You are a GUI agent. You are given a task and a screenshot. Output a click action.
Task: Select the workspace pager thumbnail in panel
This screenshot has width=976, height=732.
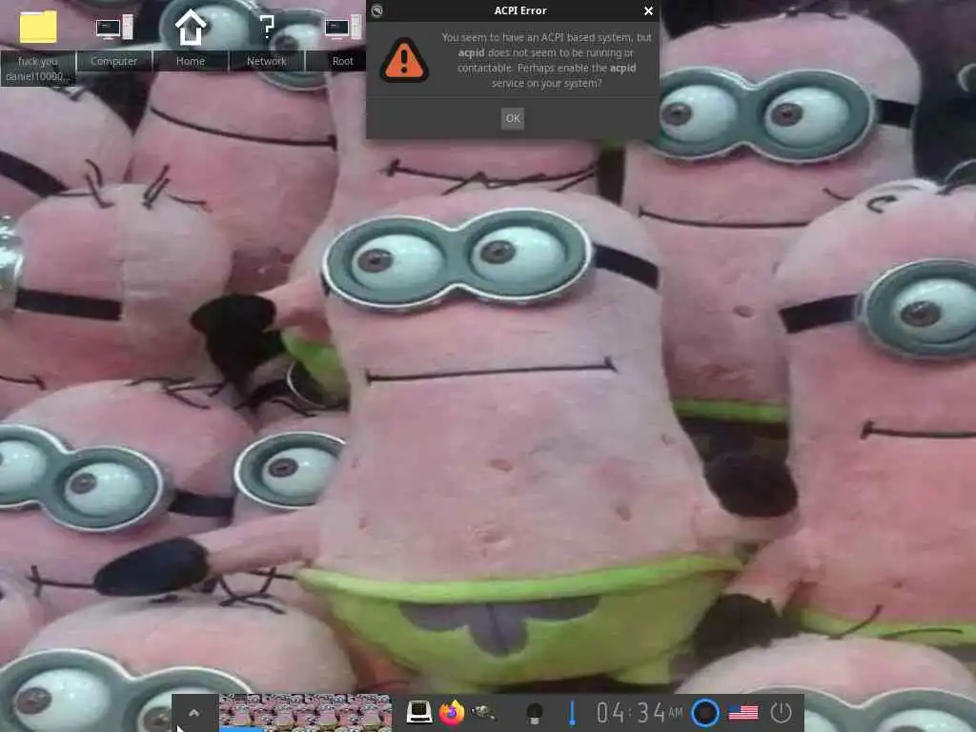point(306,713)
